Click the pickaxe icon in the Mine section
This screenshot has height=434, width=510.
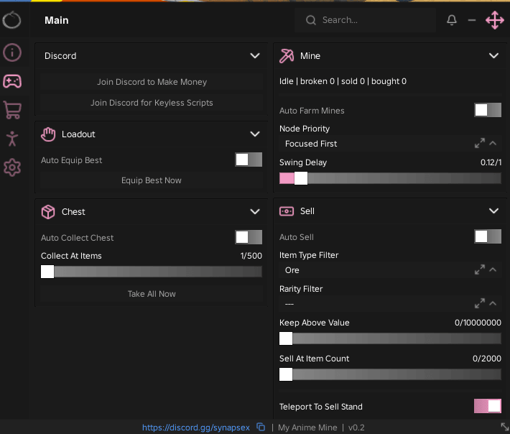(287, 56)
